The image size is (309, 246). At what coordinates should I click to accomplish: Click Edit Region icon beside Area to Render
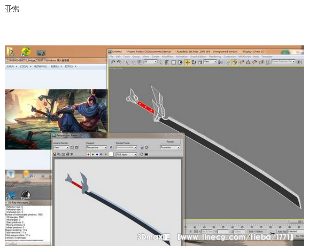coord(72,147)
